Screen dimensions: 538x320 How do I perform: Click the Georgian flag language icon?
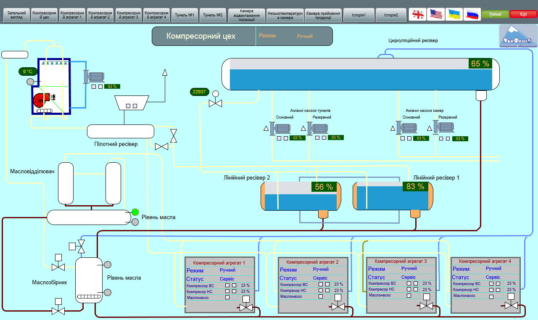point(418,14)
